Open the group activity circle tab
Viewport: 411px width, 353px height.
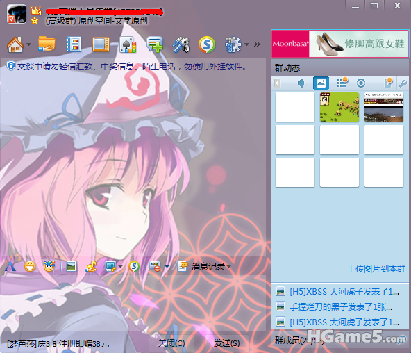(361, 83)
